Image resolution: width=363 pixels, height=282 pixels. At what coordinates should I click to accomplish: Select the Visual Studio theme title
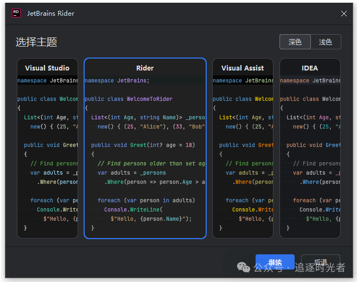click(47, 68)
